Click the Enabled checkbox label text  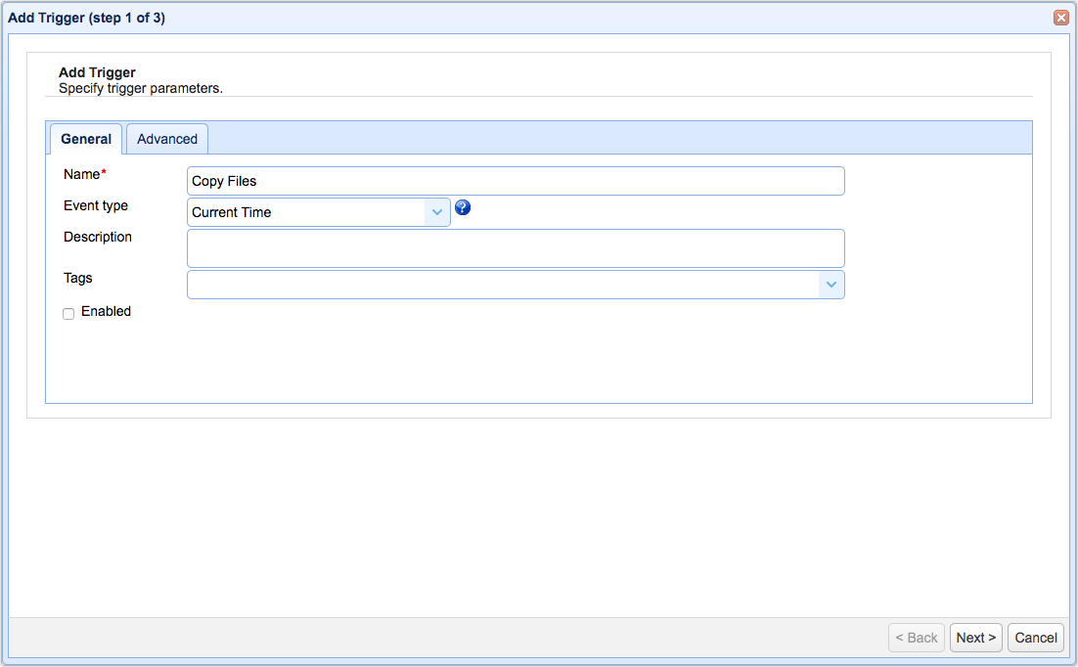click(x=106, y=312)
